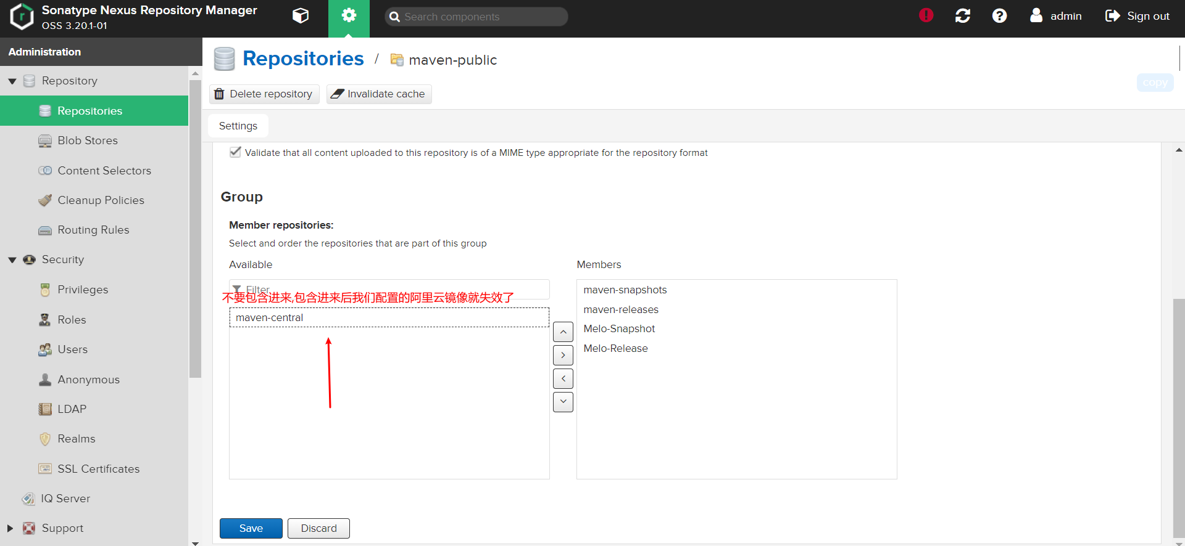Click the red system status alert icon
1185x546 pixels.
[x=926, y=15]
